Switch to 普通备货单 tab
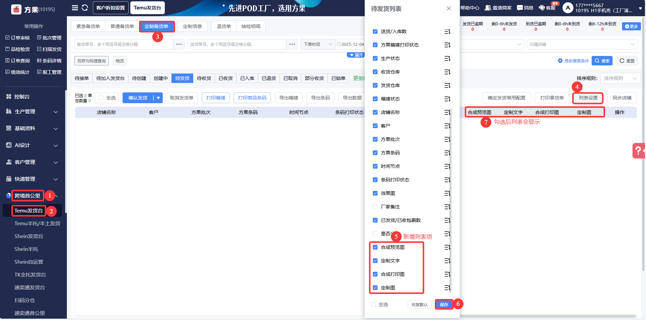646x320 pixels. tap(122, 26)
